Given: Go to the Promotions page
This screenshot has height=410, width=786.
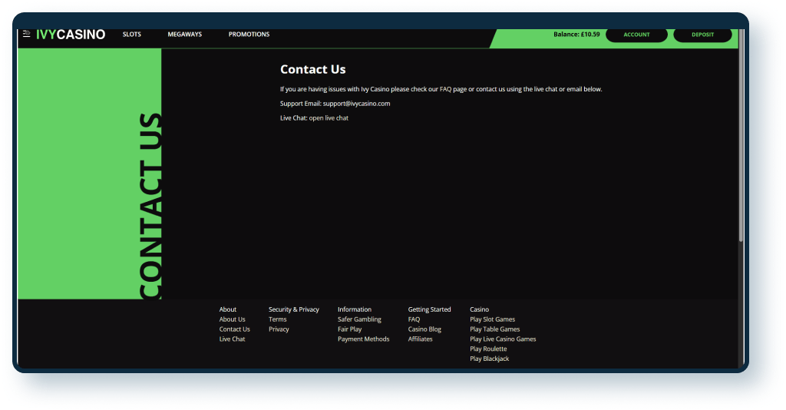Looking at the screenshot, I should pyautogui.click(x=249, y=35).
